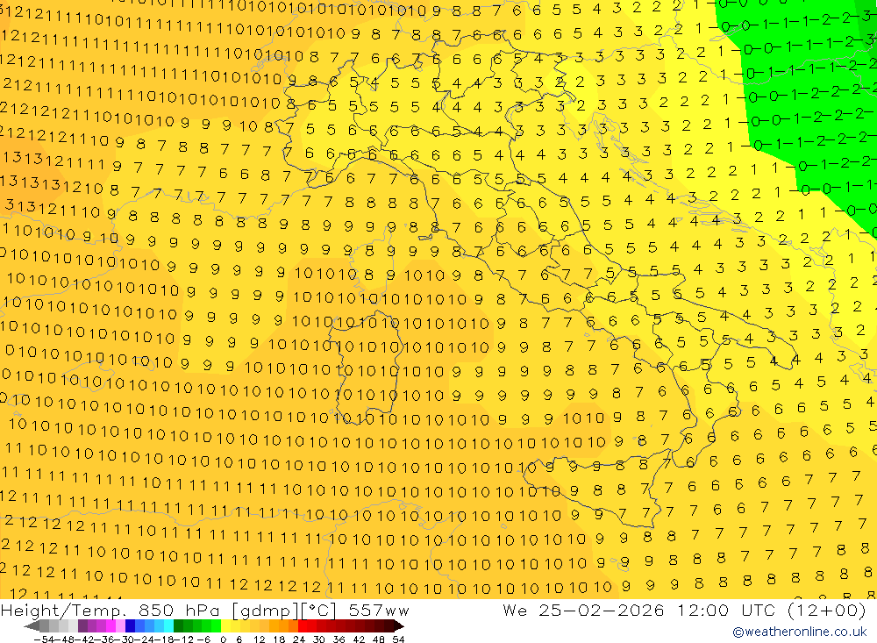Click the legend label '-54'
877x643 pixels.
point(44,639)
